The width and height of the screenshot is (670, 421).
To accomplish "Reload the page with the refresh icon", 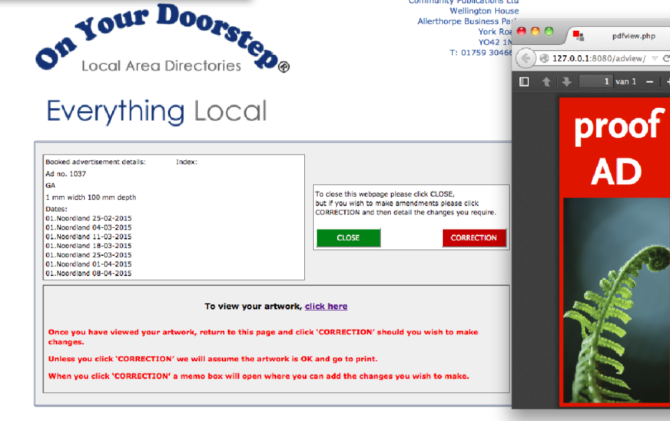I will pyautogui.click(x=666, y=59).
